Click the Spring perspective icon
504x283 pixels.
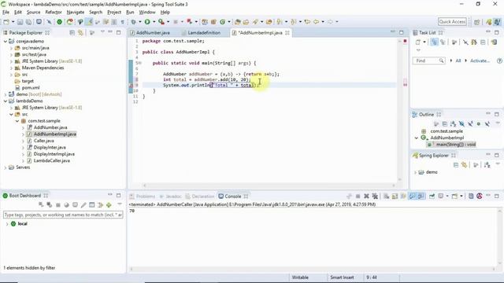click(x=489, y=22)
